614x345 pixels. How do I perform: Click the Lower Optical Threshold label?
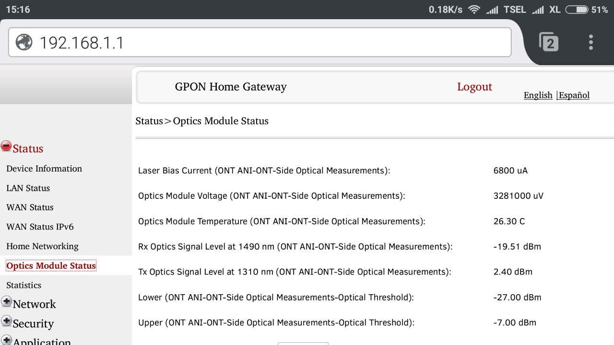[x=276, y=297]
